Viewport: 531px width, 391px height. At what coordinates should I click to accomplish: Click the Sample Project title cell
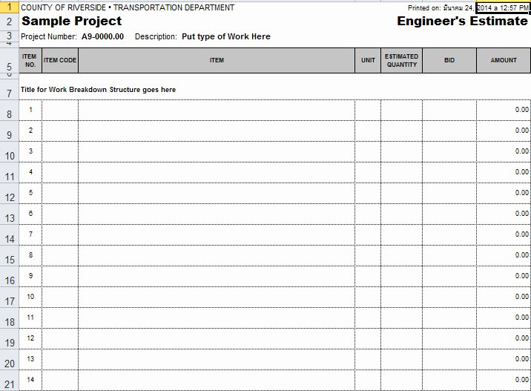[71, 21]
